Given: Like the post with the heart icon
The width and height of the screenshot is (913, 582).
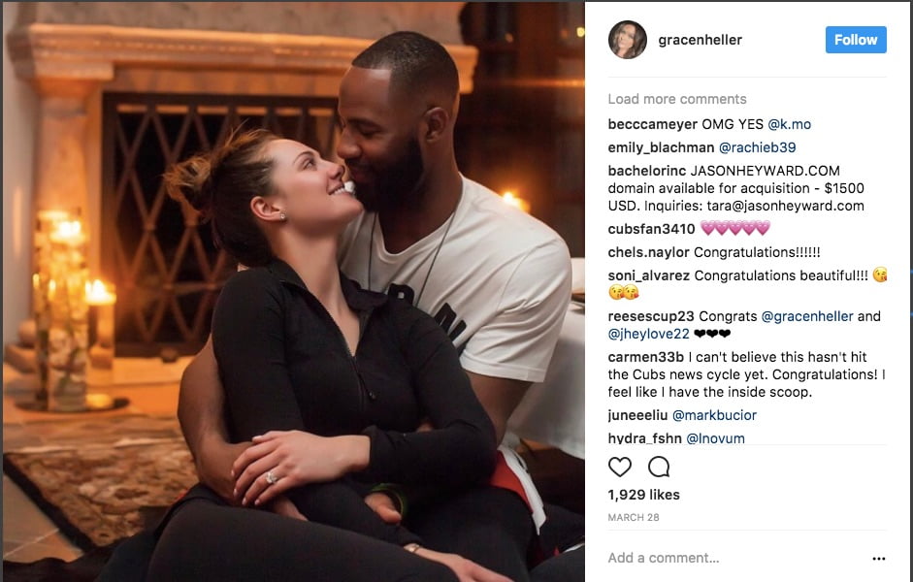Looking at the screenshot, I should pyautogui.click(x=620, y=467).
